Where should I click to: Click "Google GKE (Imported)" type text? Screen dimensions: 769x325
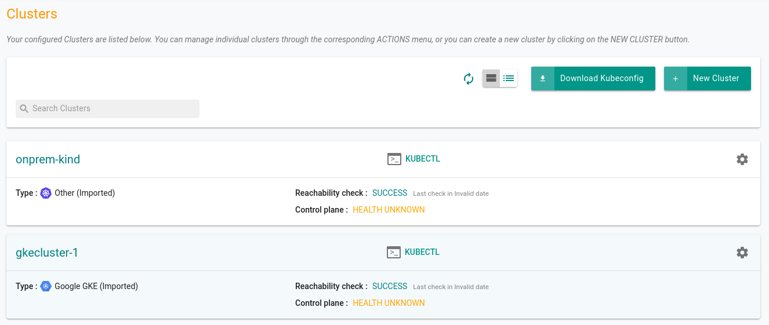point(96,286)
